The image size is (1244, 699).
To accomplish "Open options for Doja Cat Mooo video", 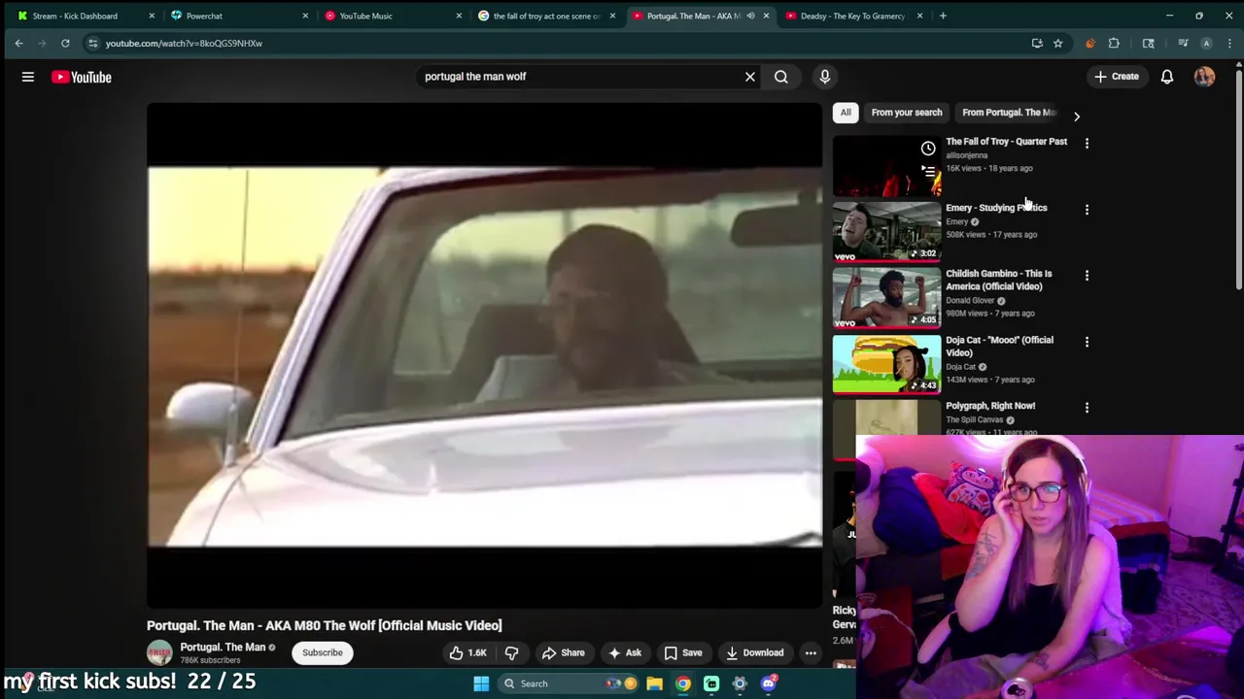I will point(1087,342).
